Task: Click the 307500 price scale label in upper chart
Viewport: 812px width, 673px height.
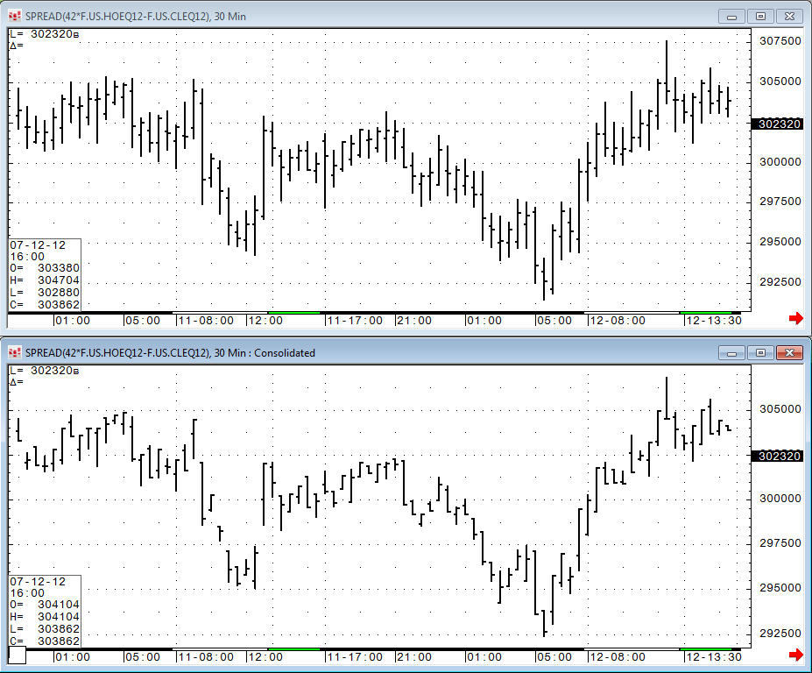Action: [x=780, y=41]
